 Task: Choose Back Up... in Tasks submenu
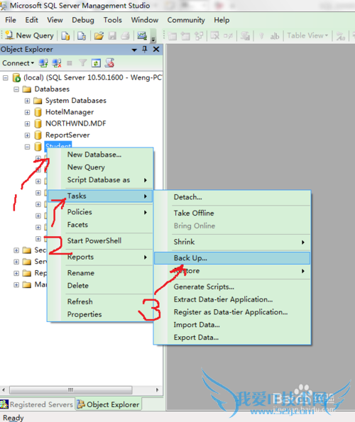[x=232, y=258]
